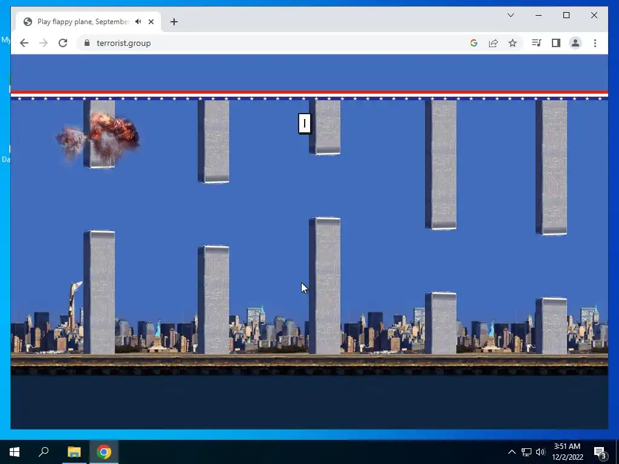Minimize the Chrome window
The width and height of the screenshot is (619, 464).
click(539, 15)
